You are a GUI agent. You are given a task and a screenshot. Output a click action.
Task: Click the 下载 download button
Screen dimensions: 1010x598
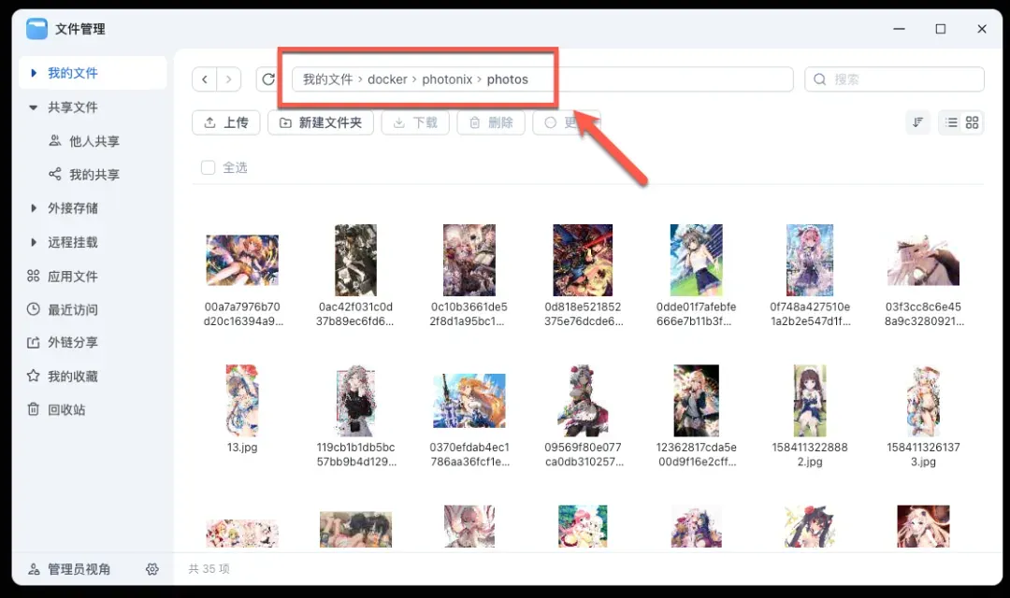pyautogui.click(x=415, y=122)
